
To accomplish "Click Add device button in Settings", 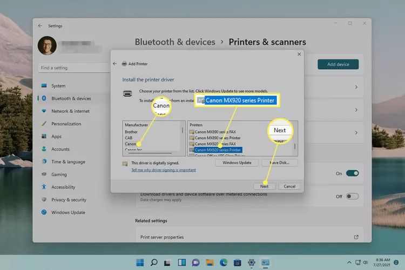I will [338, 64].
